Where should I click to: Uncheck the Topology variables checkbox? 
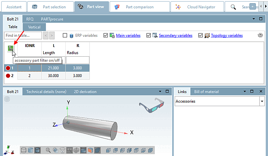pyautogui.click(x=200, y=35)
